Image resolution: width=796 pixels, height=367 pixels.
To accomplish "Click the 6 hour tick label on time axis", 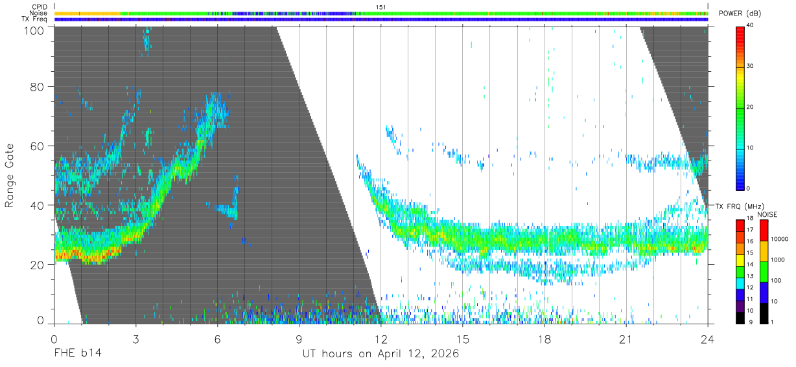I will (x=217, y=339).
